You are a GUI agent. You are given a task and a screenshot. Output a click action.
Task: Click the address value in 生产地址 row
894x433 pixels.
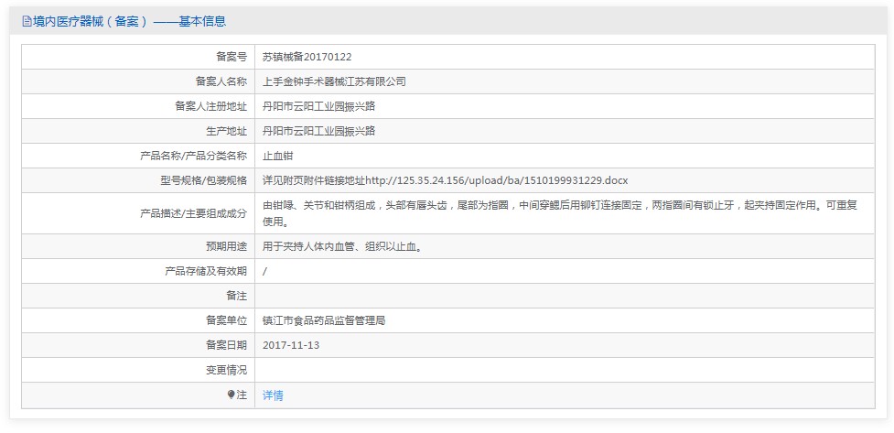tap(318, 131)
